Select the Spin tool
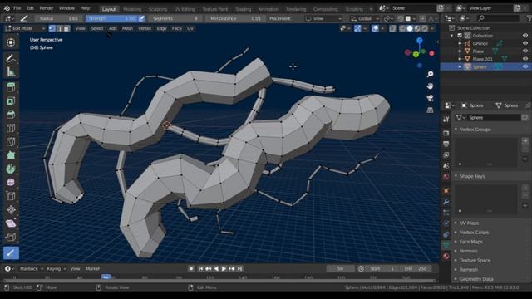The height and width of the screenshot is (299, 532). pyautogui.click(x=11, y=169)
